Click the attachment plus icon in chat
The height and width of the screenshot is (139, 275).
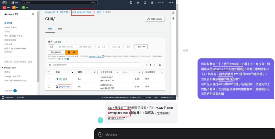pyautogui.click(x=100, y=134)
